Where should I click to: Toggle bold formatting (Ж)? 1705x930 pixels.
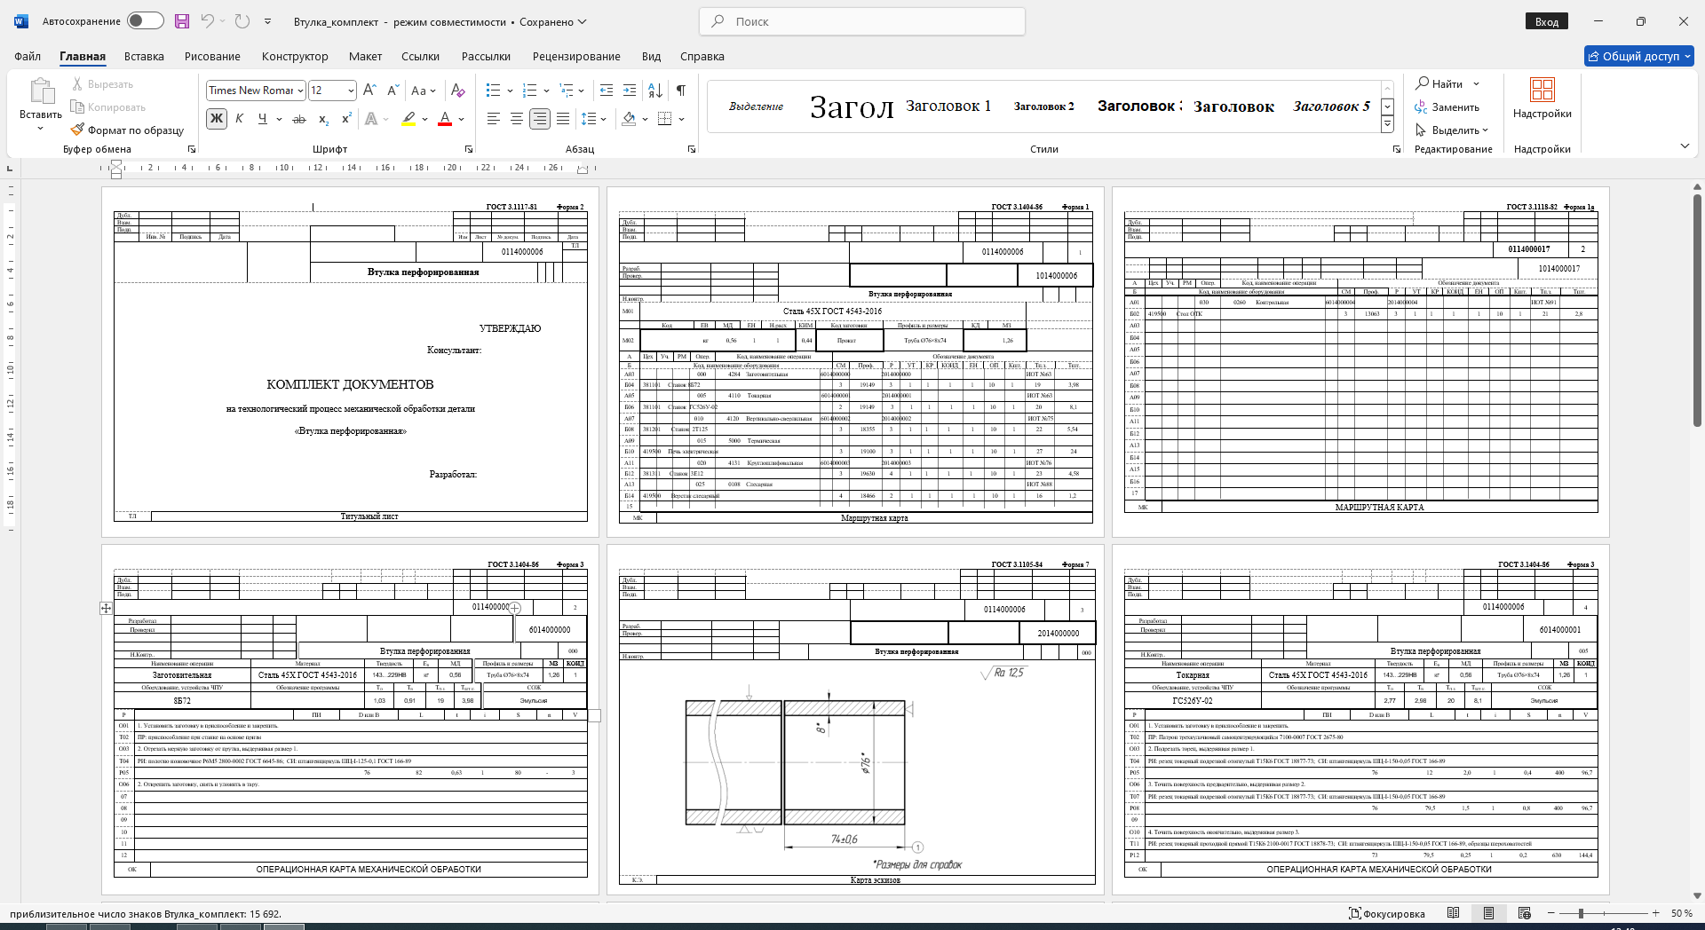pyautogui.click(x=216, y=119)
